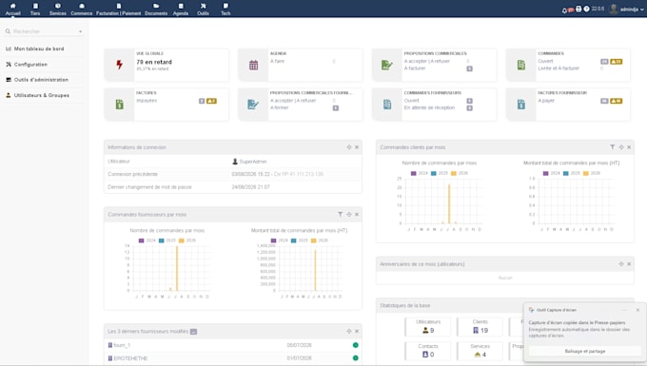Click the Commandes late warning badge

tap(616, 62)
